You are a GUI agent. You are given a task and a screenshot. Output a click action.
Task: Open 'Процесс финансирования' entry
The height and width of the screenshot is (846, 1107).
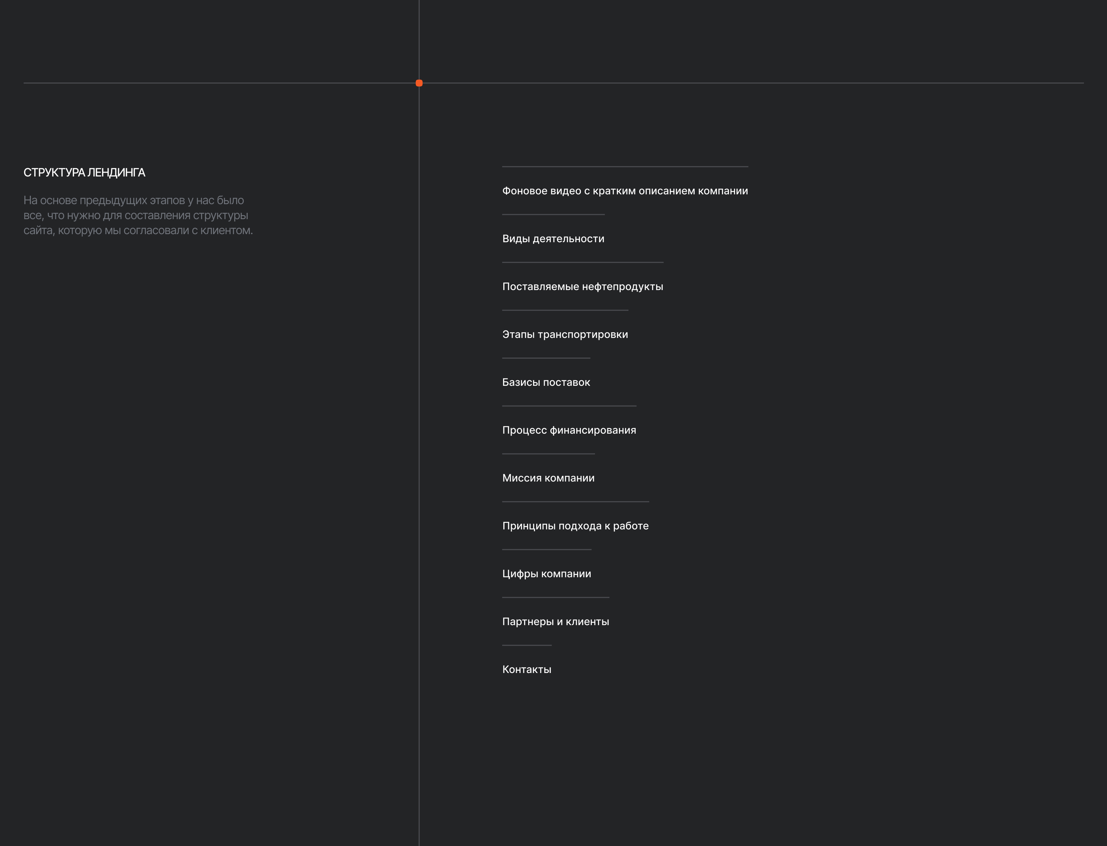pos(569,430)
